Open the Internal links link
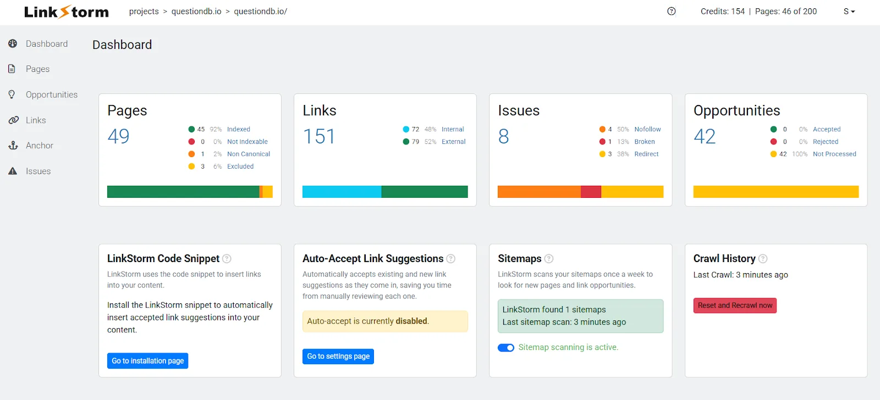The image size is (880, 400). (453, 129)
